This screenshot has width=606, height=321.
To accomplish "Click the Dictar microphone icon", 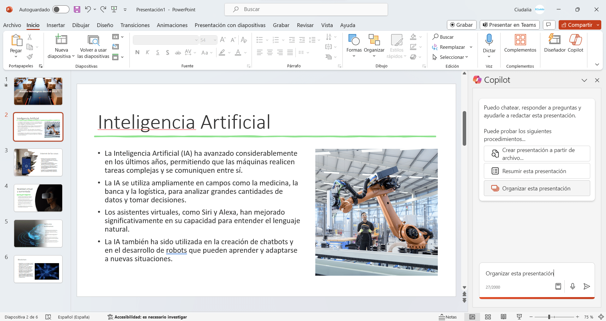I will 489,40.
